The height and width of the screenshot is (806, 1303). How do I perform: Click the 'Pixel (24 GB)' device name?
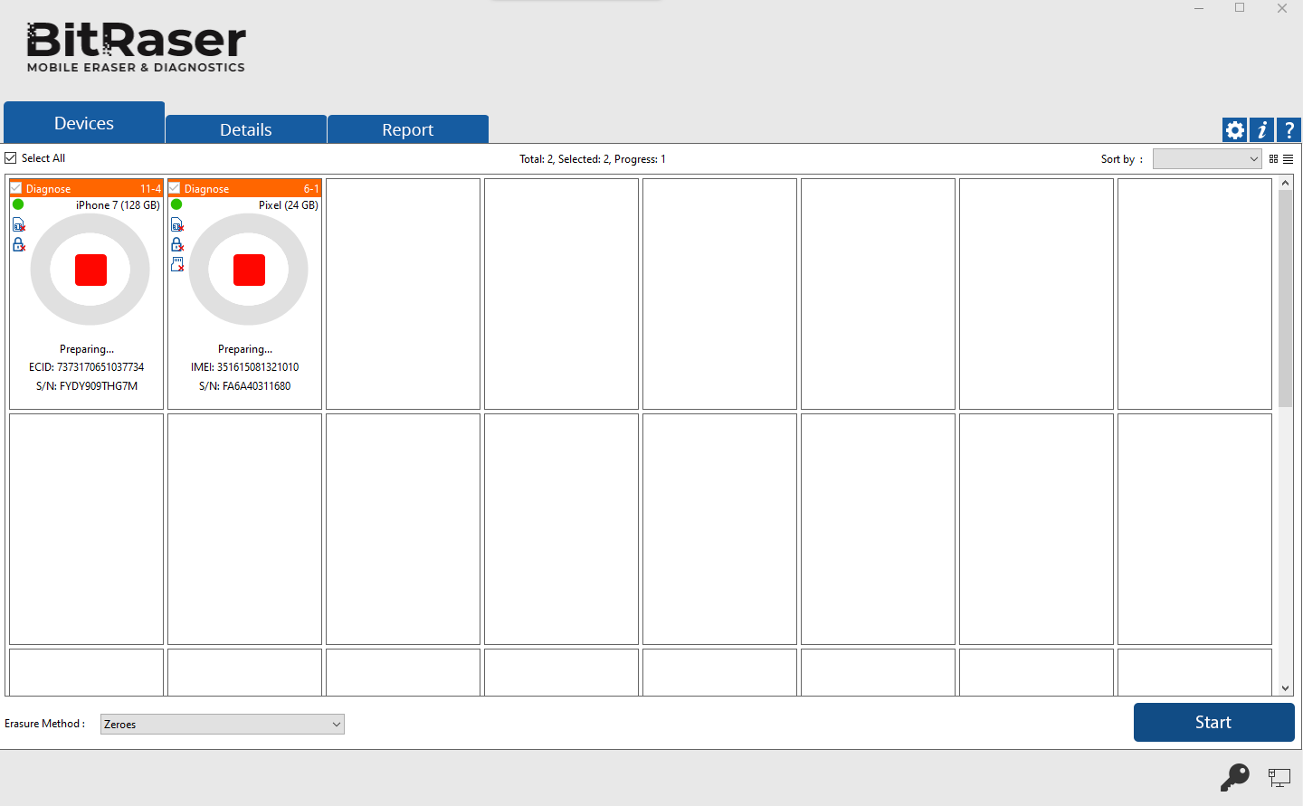coord(289,205)
